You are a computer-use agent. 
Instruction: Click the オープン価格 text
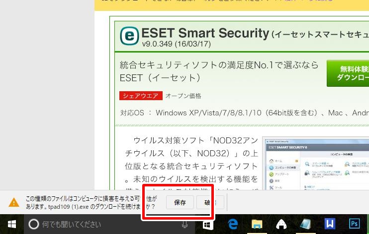point(184,96)
